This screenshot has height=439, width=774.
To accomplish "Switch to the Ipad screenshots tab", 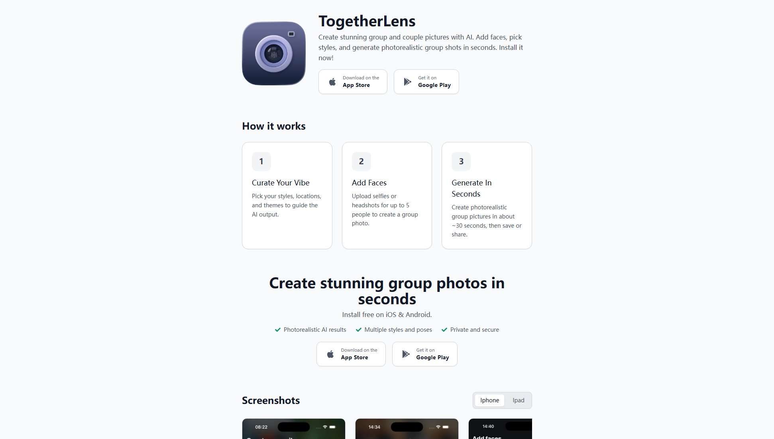I will 518,400.
